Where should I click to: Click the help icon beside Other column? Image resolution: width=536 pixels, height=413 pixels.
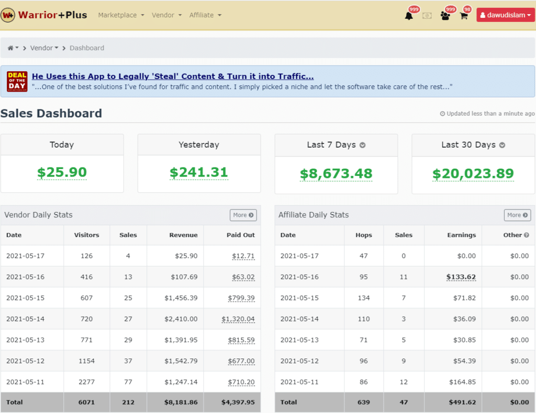[527, 235]
